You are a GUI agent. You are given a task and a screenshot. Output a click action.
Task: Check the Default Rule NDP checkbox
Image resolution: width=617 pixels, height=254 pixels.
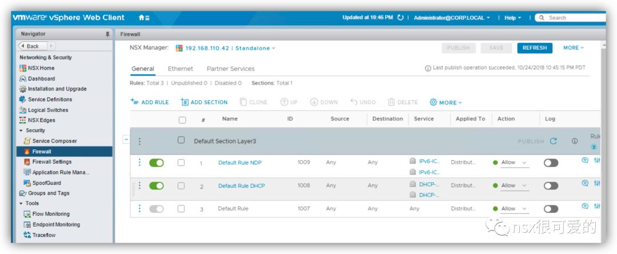click(181, 162)
